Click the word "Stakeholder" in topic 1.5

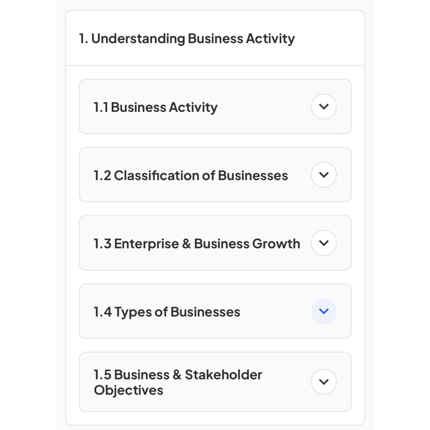(x=223, y=374)
